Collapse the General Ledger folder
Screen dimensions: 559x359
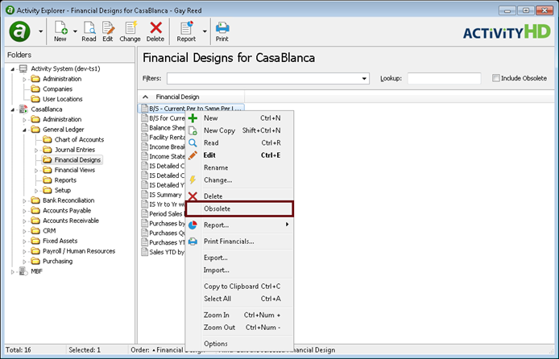25,130
